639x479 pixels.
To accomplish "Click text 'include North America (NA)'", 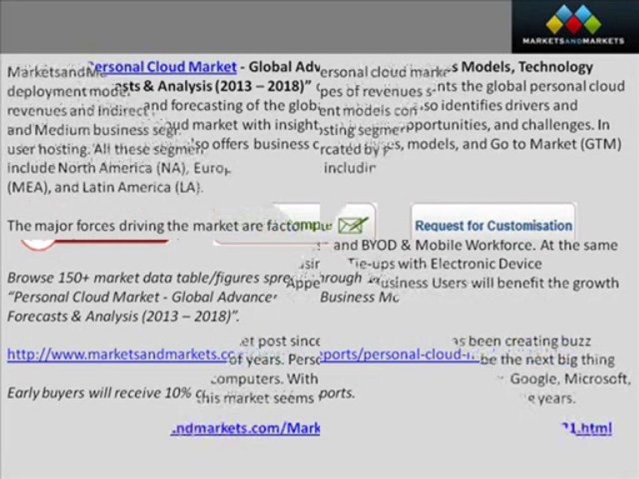I will coord(98,168).
